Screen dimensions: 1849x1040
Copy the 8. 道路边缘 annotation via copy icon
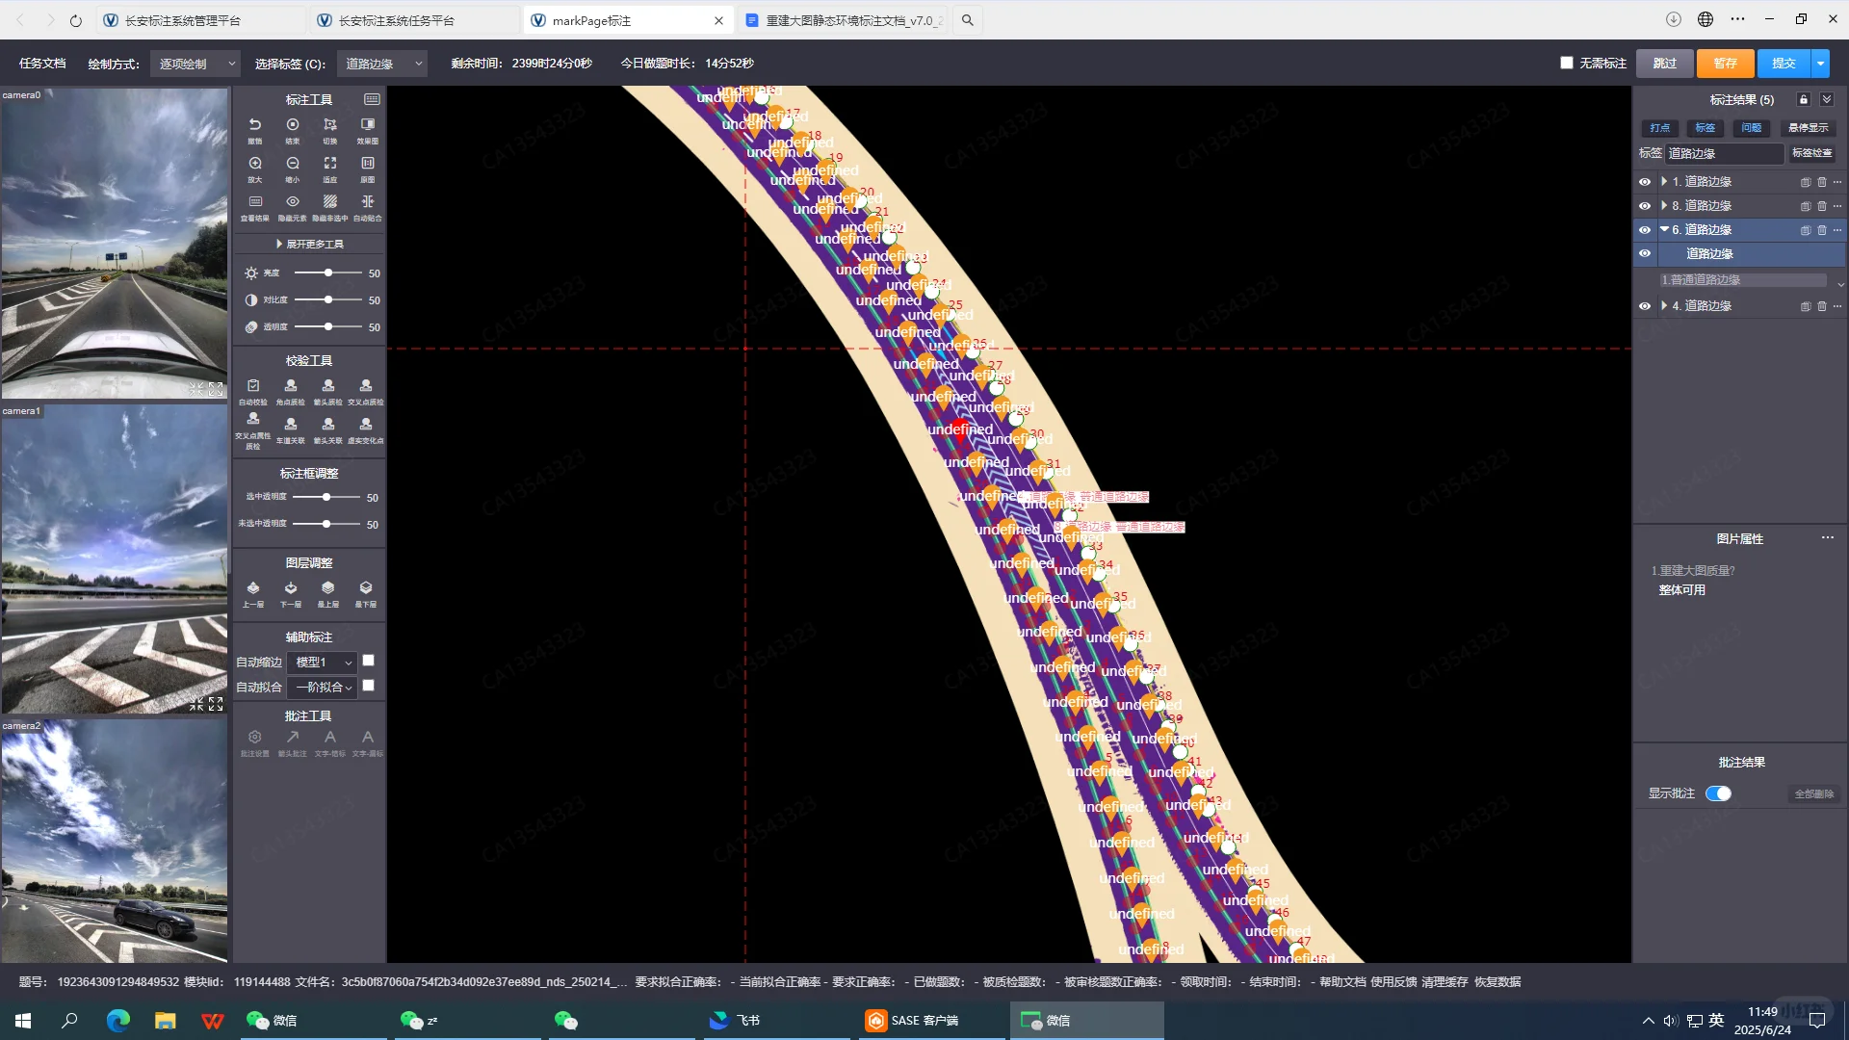[x=1805, y=206]
